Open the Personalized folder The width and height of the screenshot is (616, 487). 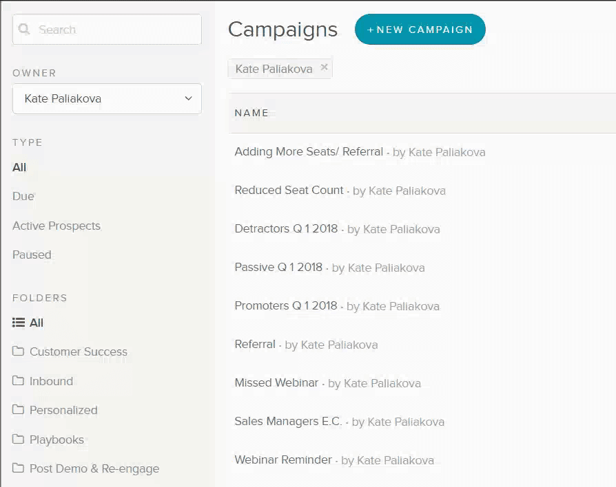tap(63, 410)
